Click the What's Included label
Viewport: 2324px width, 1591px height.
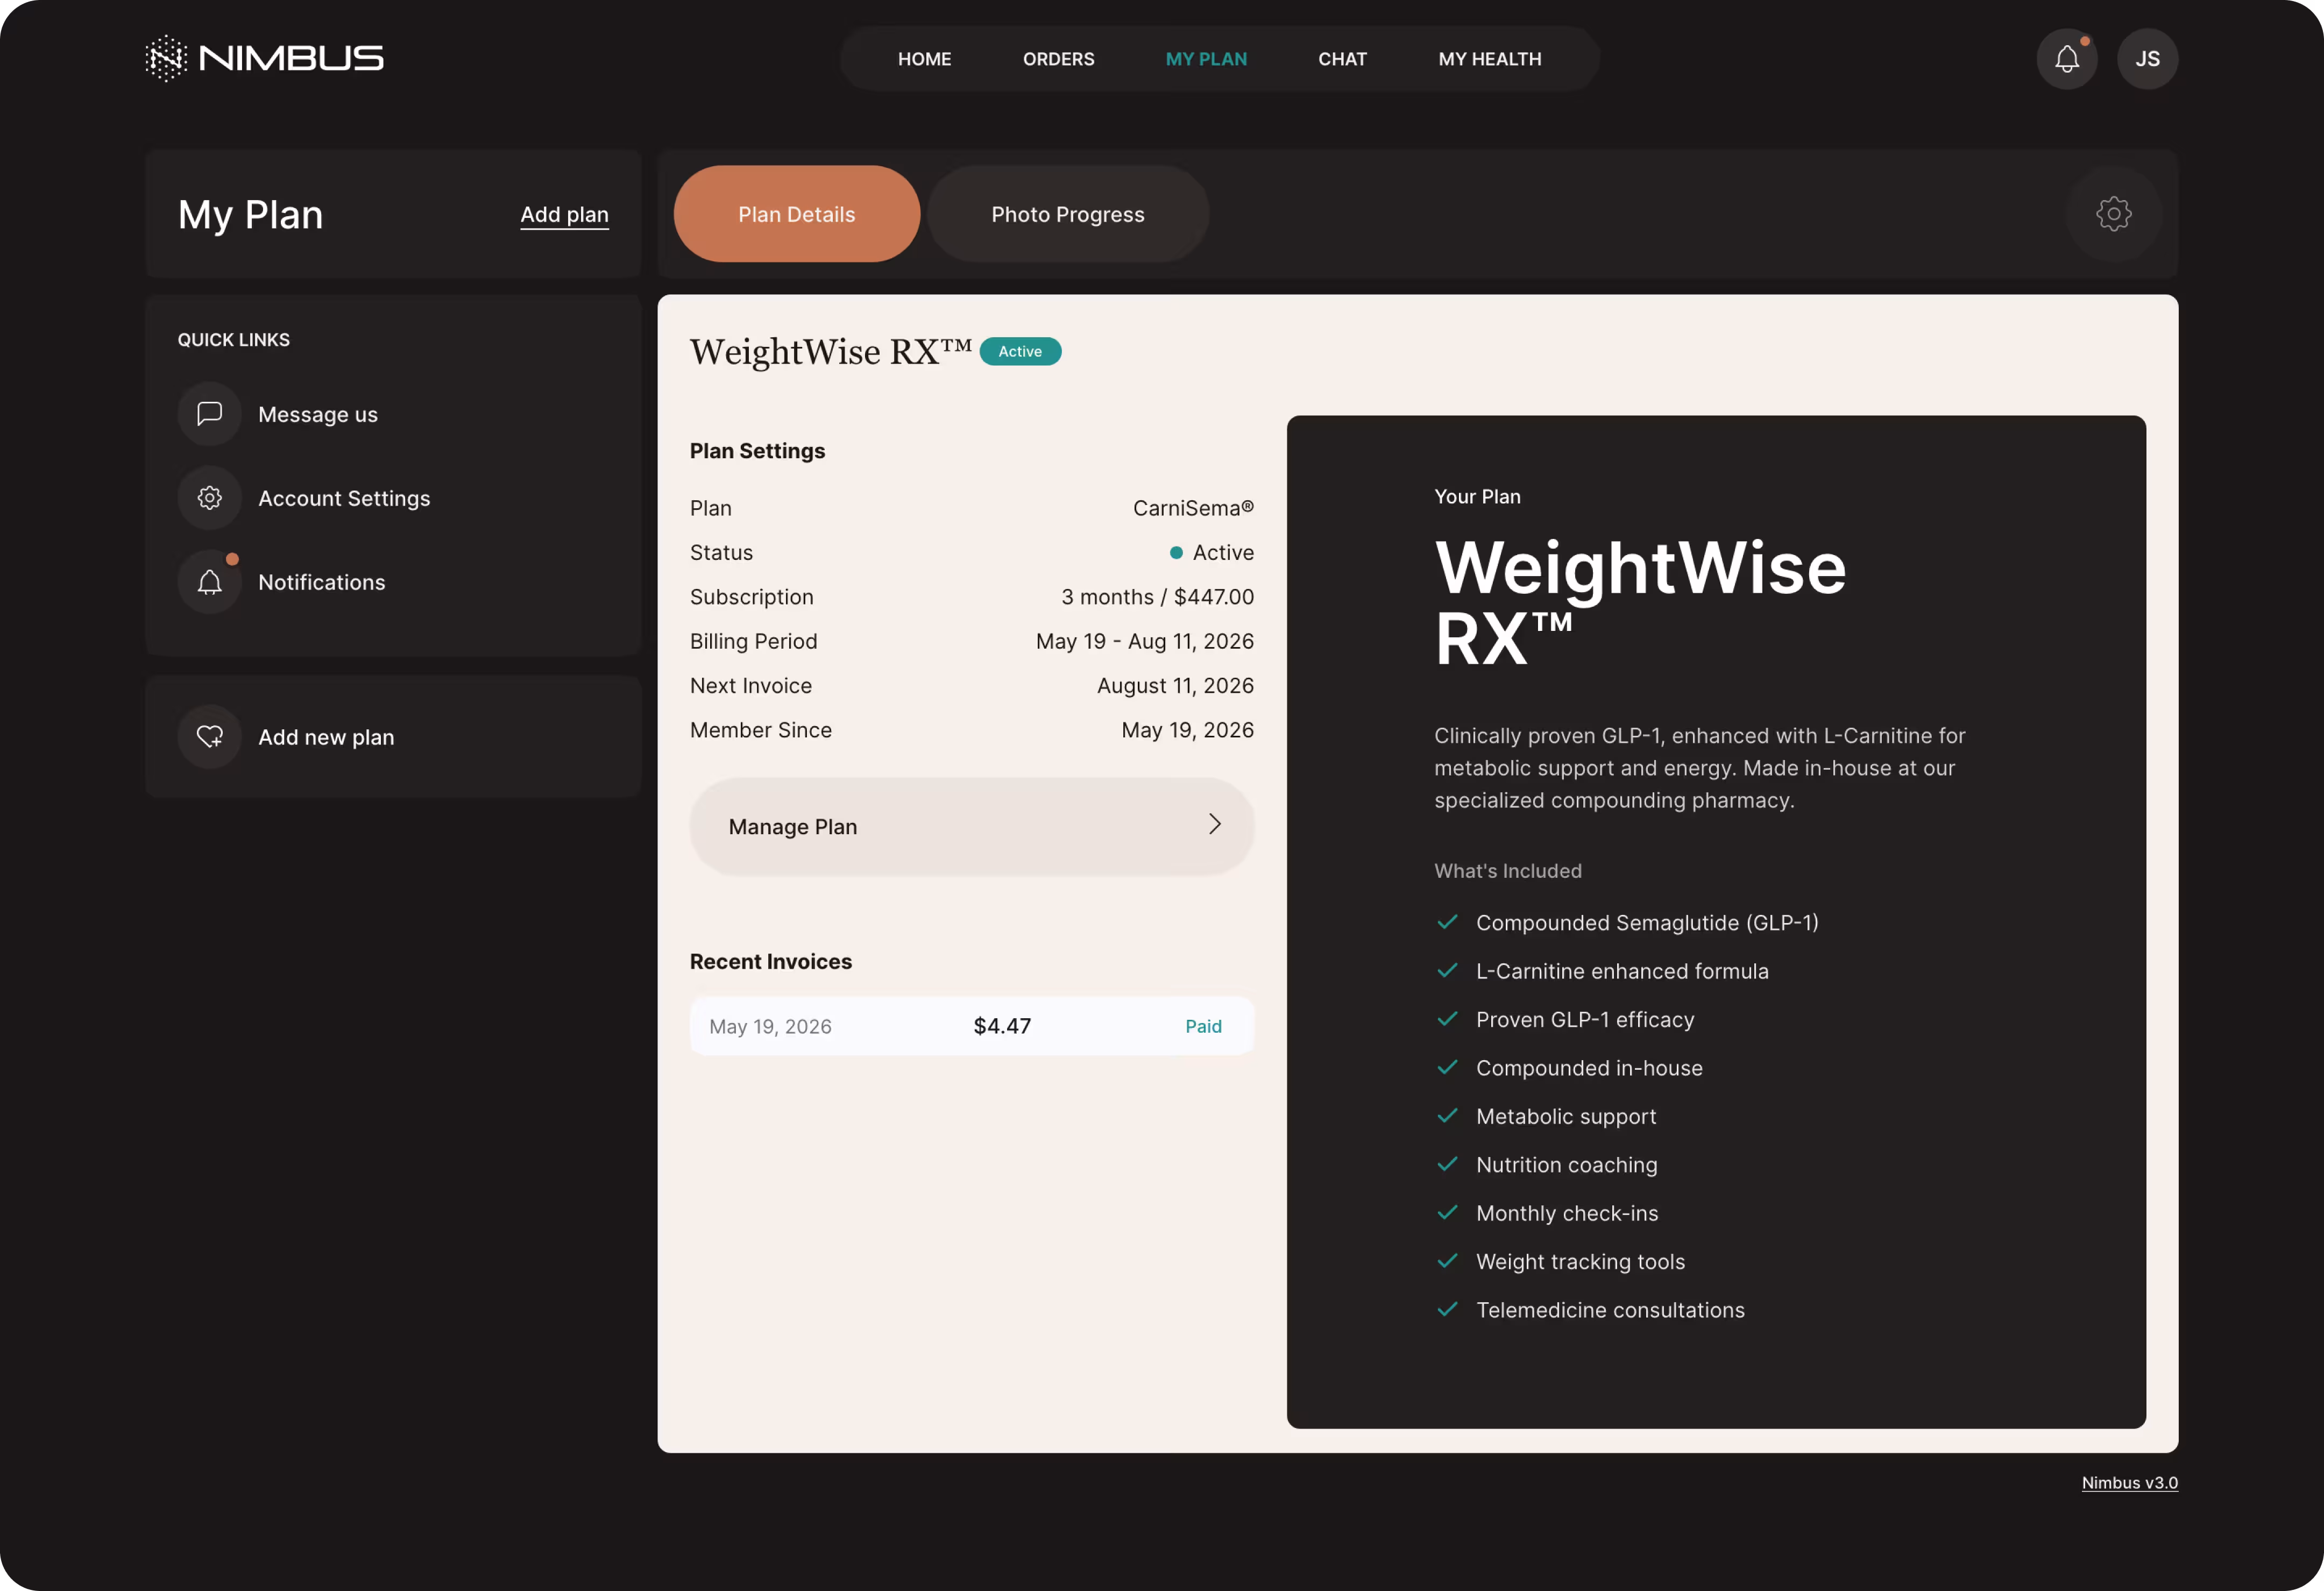tap(1507, 871)
